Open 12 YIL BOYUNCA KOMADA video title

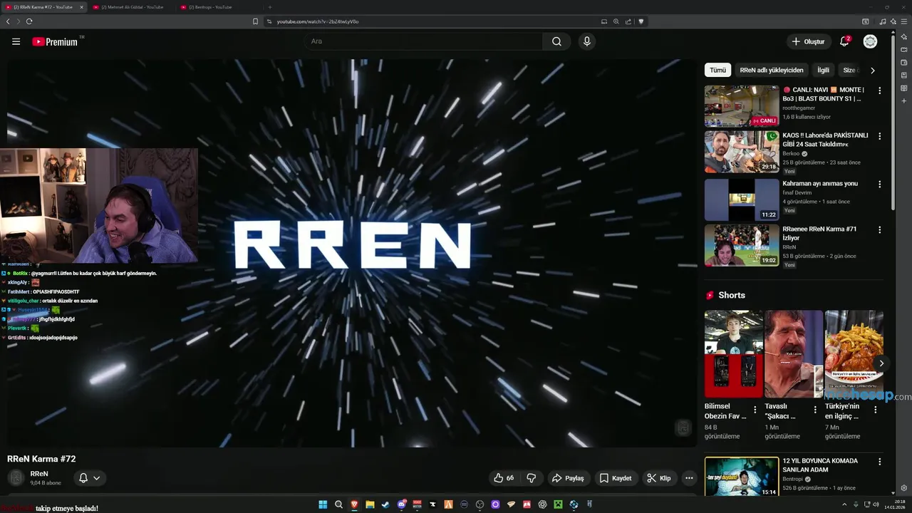tap(820, 465)
